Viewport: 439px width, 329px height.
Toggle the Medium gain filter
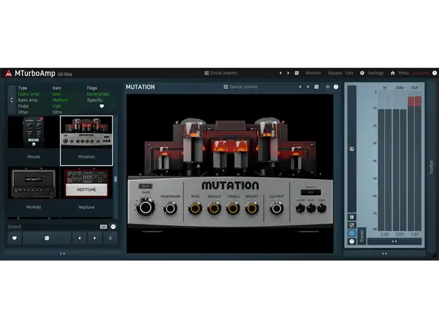(x=60, y=100)
